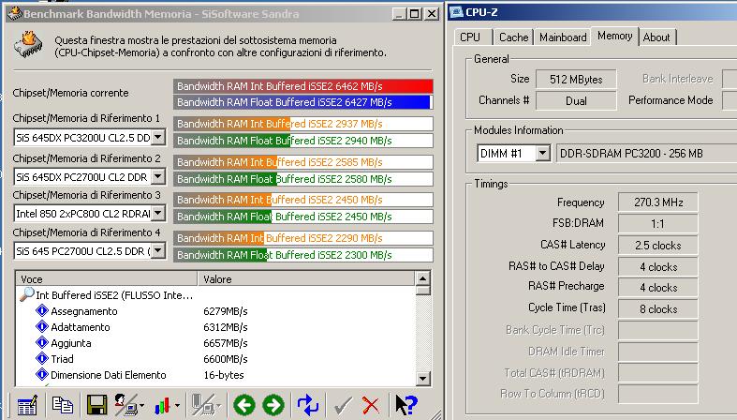Viewport: 737px width, 420px height.
Task: Open the small arrow beside chart icon
Action: pos(177,405)
